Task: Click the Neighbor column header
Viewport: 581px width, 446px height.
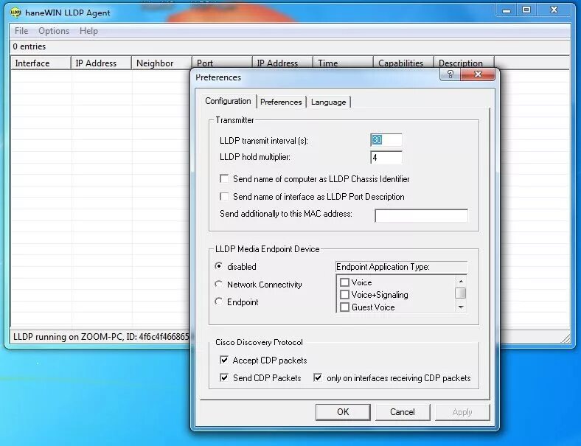Action: tap(161, 63)
